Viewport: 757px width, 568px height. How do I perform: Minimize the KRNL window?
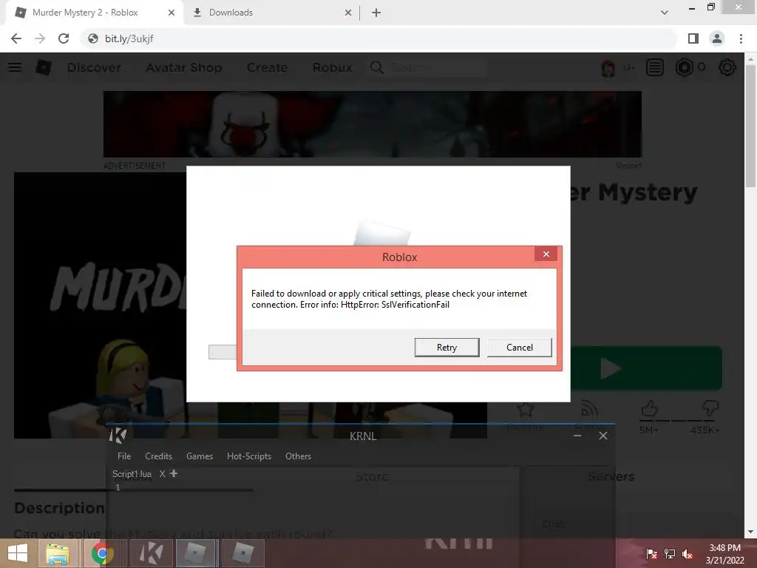point(577,436)
